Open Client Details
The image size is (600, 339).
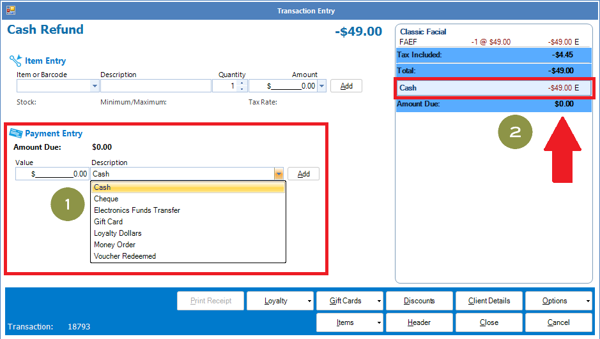coord(489,301)
